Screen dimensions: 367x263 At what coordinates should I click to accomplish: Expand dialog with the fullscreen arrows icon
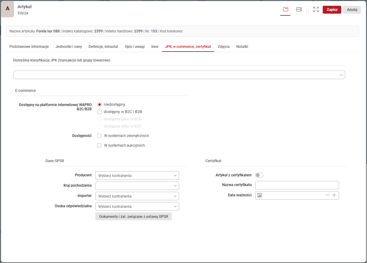click(x=316, y=9)
